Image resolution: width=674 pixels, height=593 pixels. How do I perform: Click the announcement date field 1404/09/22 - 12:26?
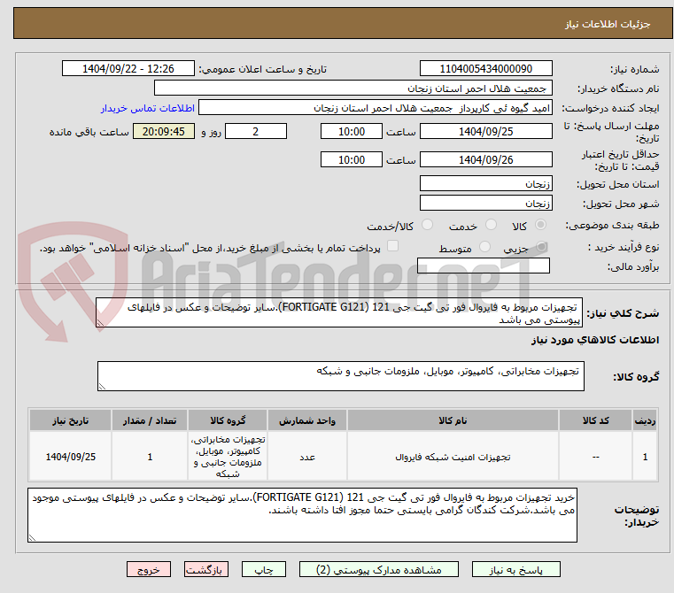pos(128,69)
